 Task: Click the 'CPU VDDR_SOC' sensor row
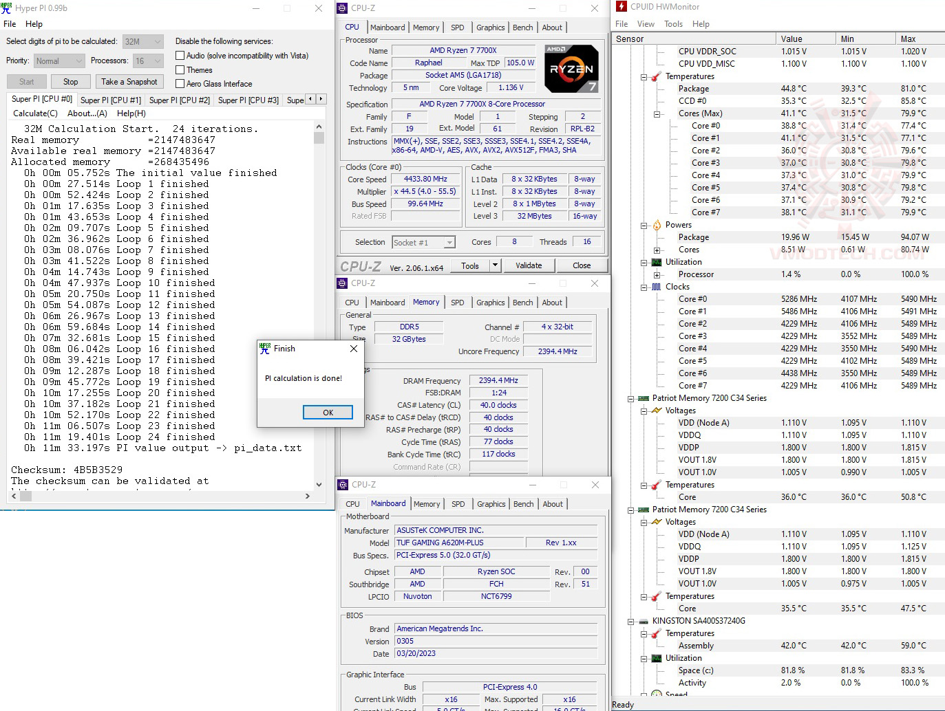[x=778, y=52]
